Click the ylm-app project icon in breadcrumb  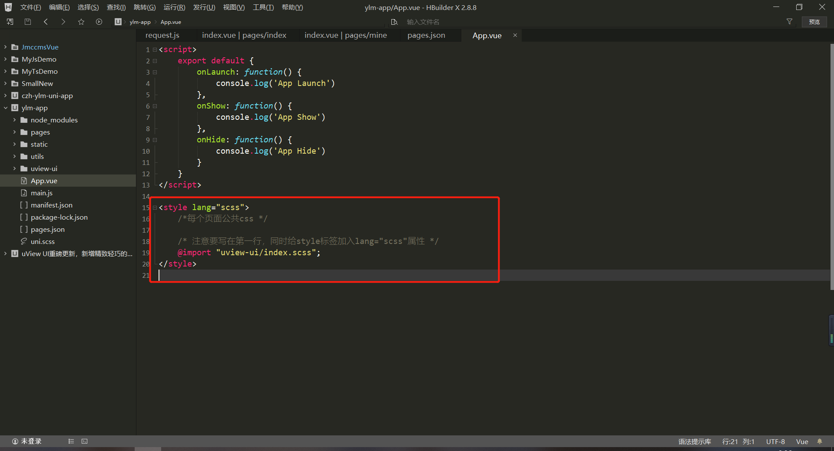118,22
